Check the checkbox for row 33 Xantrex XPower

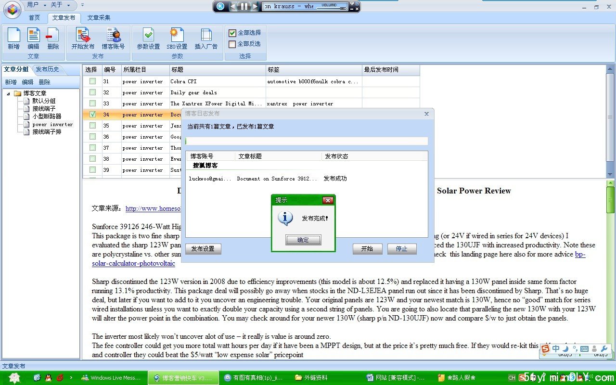pos(92,103)
